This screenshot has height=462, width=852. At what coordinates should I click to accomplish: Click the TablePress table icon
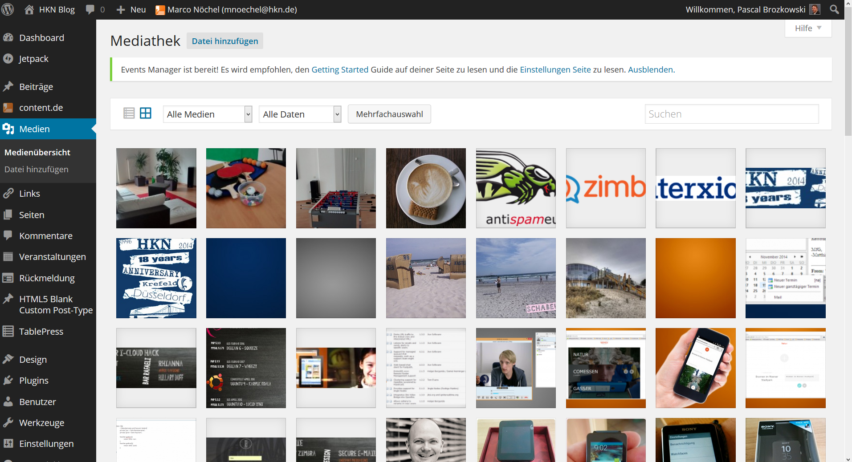8,332
